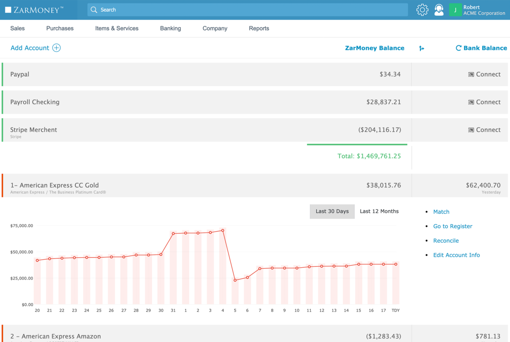Viewport: 510px width, 342px height.
Task: Click the $781.13 bank balance
Action: point(488,336)
